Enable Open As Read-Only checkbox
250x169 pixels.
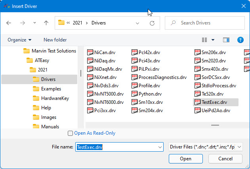coord(71,133)
